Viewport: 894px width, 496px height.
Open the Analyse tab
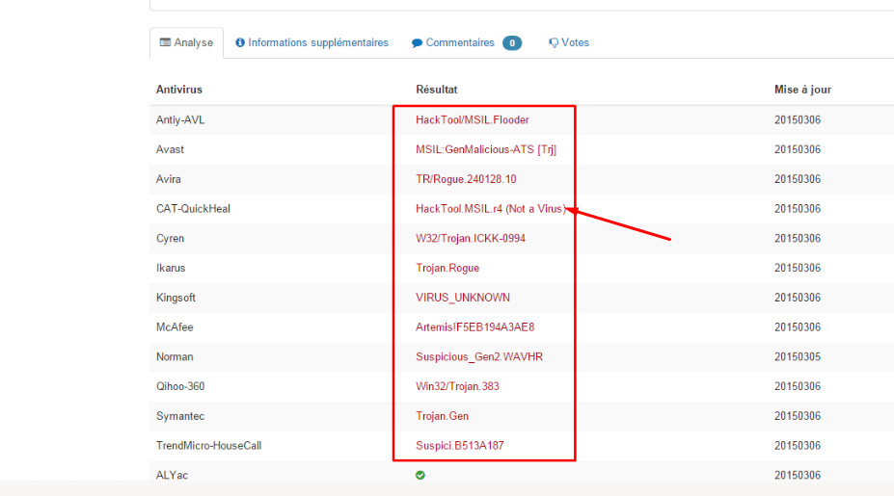tap(186, 42)
